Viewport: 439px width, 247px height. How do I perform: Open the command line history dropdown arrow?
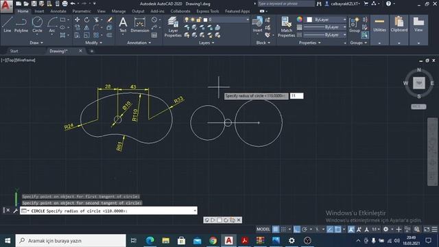(x=195, y=211)
